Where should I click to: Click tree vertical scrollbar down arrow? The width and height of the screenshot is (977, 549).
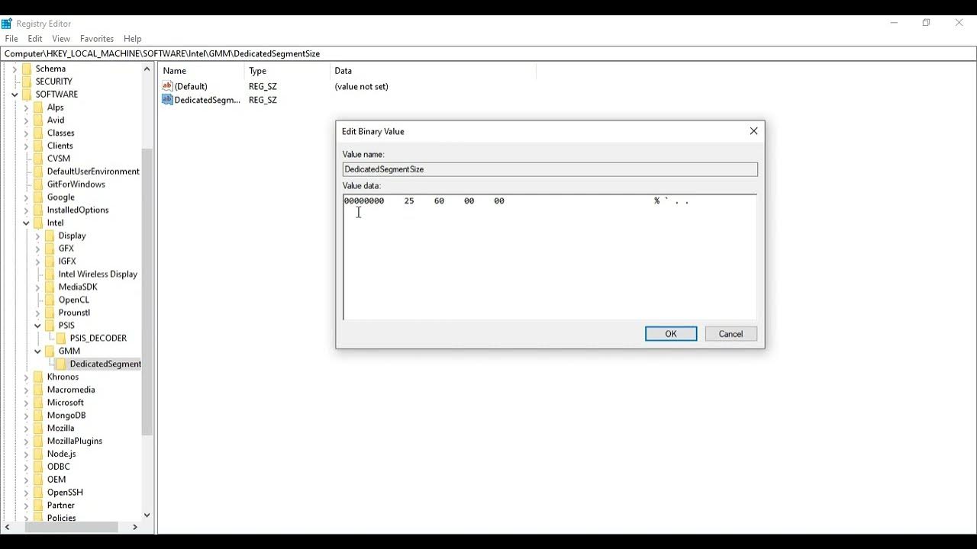point(147,515)
